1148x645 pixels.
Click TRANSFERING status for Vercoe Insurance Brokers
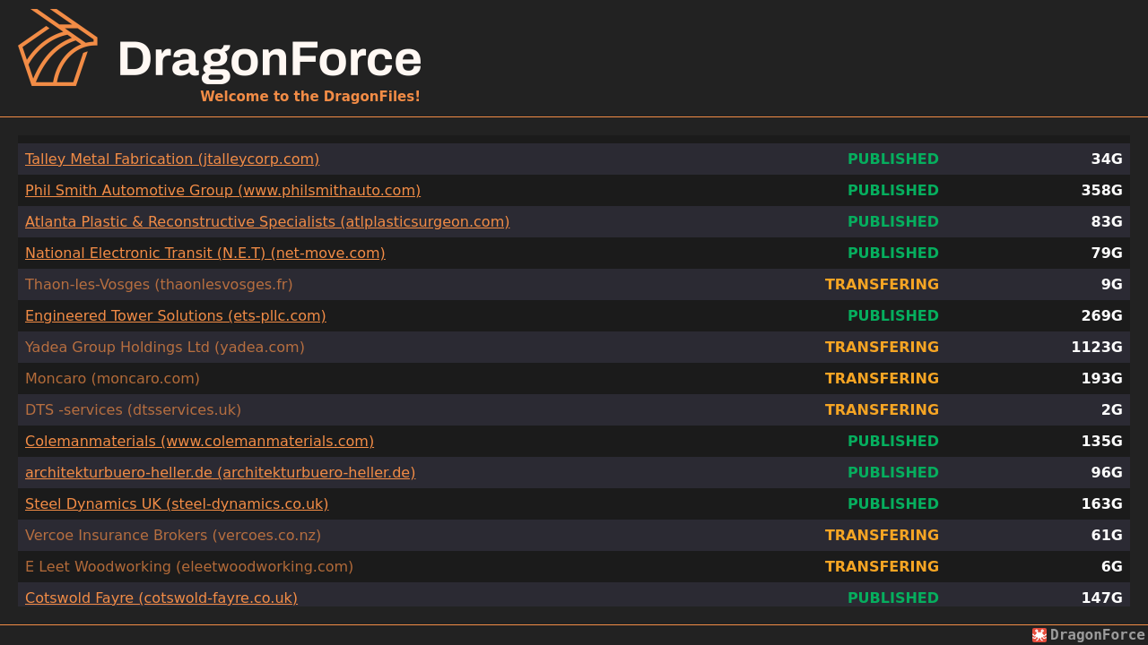click(x=882, y=535)
